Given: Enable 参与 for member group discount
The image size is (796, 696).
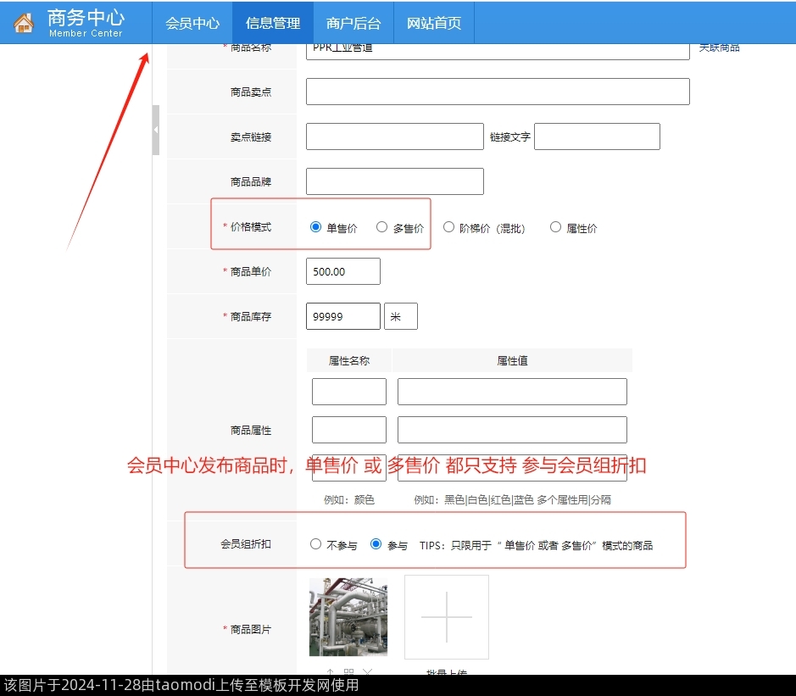Looking at the screenshot, I should point(376,544).
